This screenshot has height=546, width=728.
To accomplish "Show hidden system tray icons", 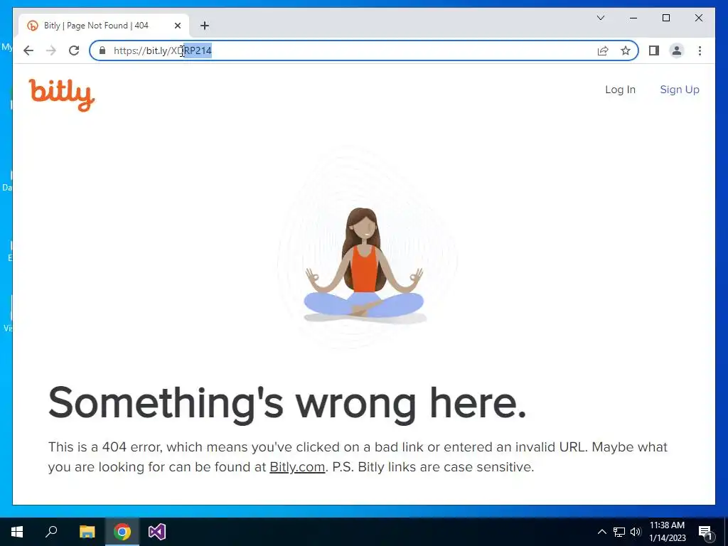I will [601, 532].
